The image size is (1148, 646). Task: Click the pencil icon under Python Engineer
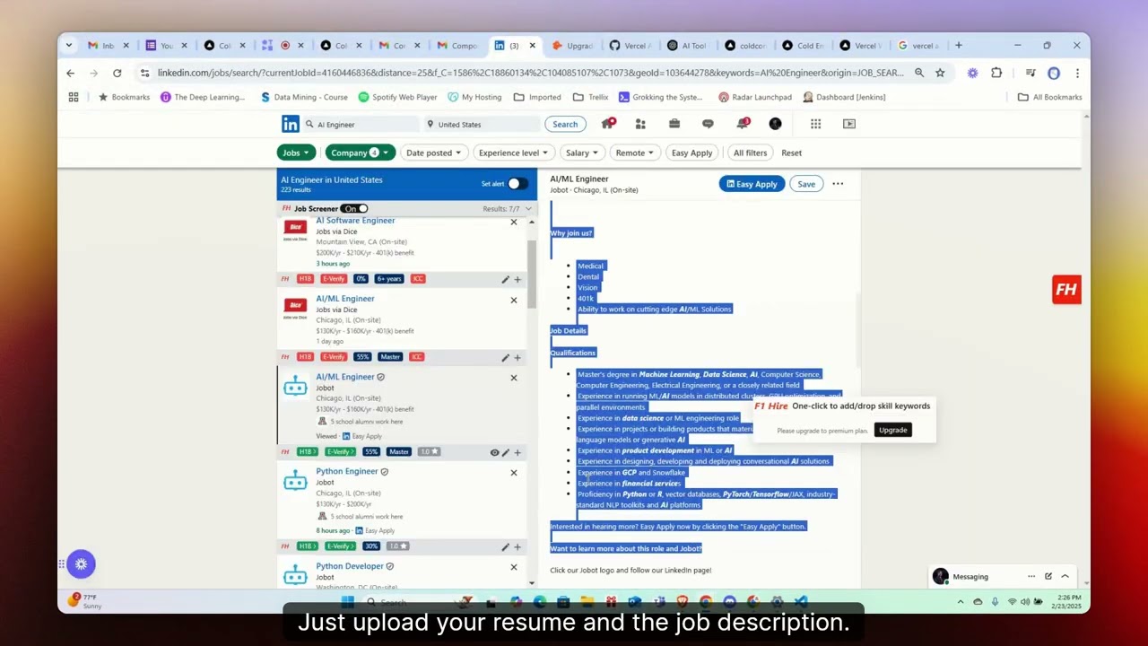[x=505, y=546]
